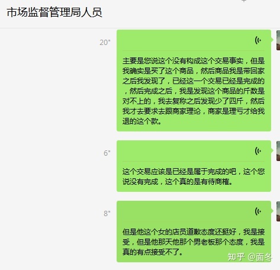
Task: Play the 8-second voice message icon
Action: point(258,211)
